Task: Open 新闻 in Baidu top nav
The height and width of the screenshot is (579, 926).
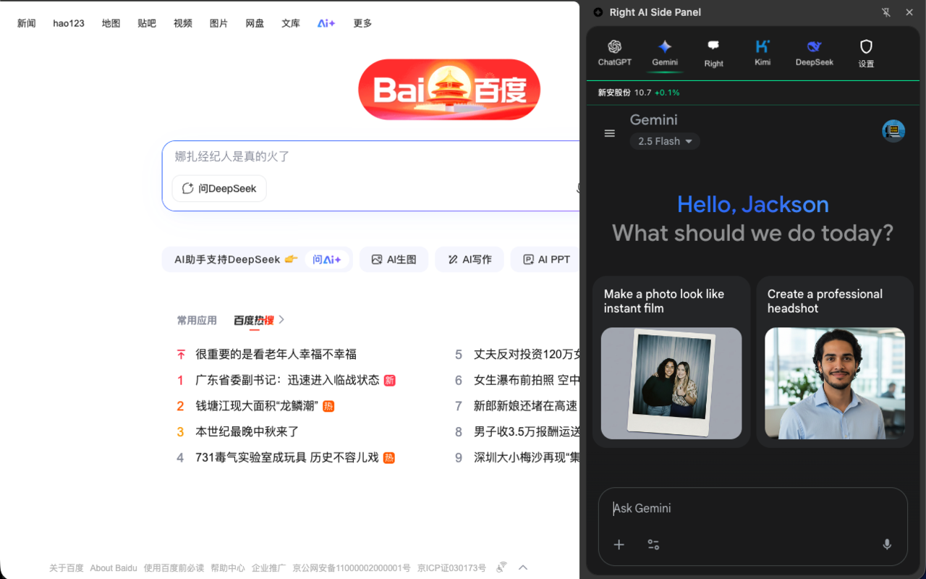Action: [27, 23]
